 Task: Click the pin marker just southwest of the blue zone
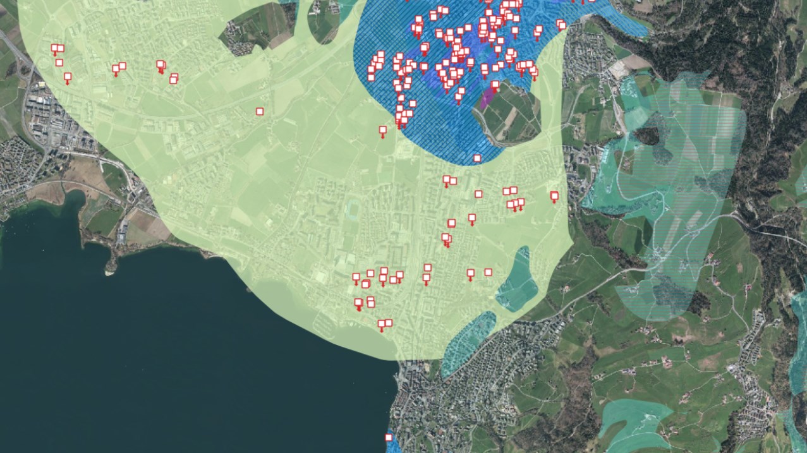(382, 131)
